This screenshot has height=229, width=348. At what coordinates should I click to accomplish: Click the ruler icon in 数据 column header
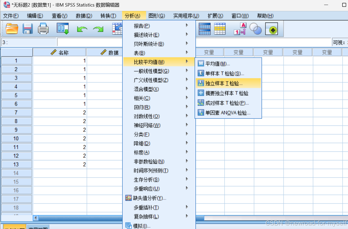point(104,52)
